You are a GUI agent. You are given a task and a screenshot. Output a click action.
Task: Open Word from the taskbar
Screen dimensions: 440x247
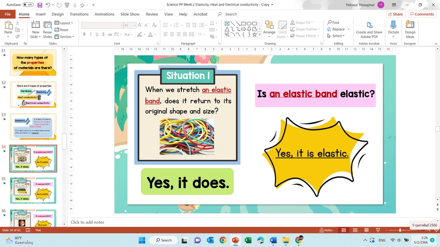[273, 240]
